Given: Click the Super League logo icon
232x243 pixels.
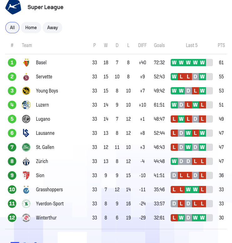Looking at the screenshot, I should (13, 7).
